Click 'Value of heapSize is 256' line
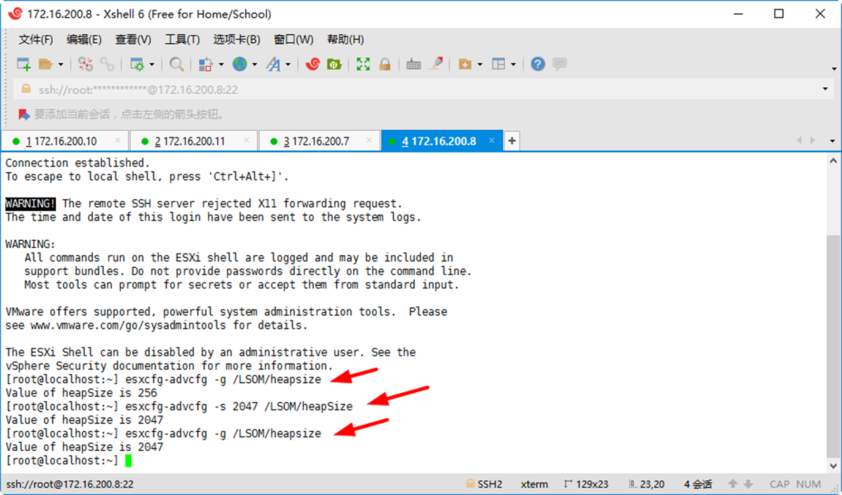Screen dimensions: 842x495 point(81,393)
